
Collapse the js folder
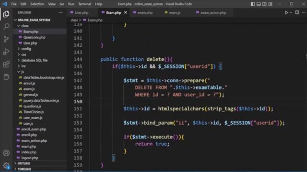23,72
